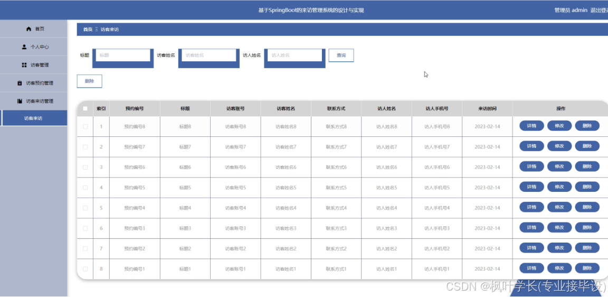Image resolution: width=608 pixels, height=297 pixels.
Task: Click 修改 for row 预约编号7
Action: (x=559, y=146)
